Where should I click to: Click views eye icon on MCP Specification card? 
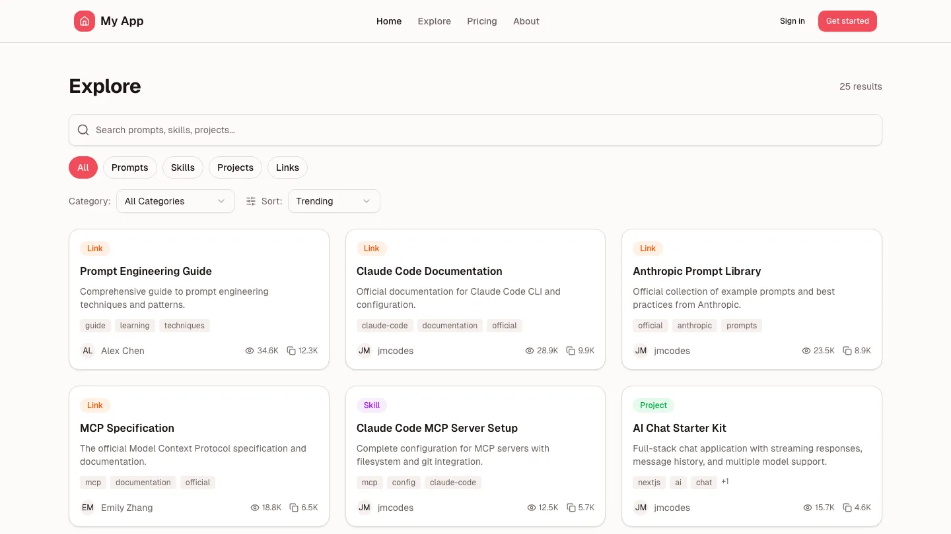[x=255, y=508]
